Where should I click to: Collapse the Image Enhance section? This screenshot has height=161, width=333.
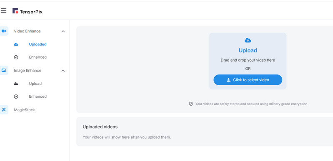click(x=63, y=71)
